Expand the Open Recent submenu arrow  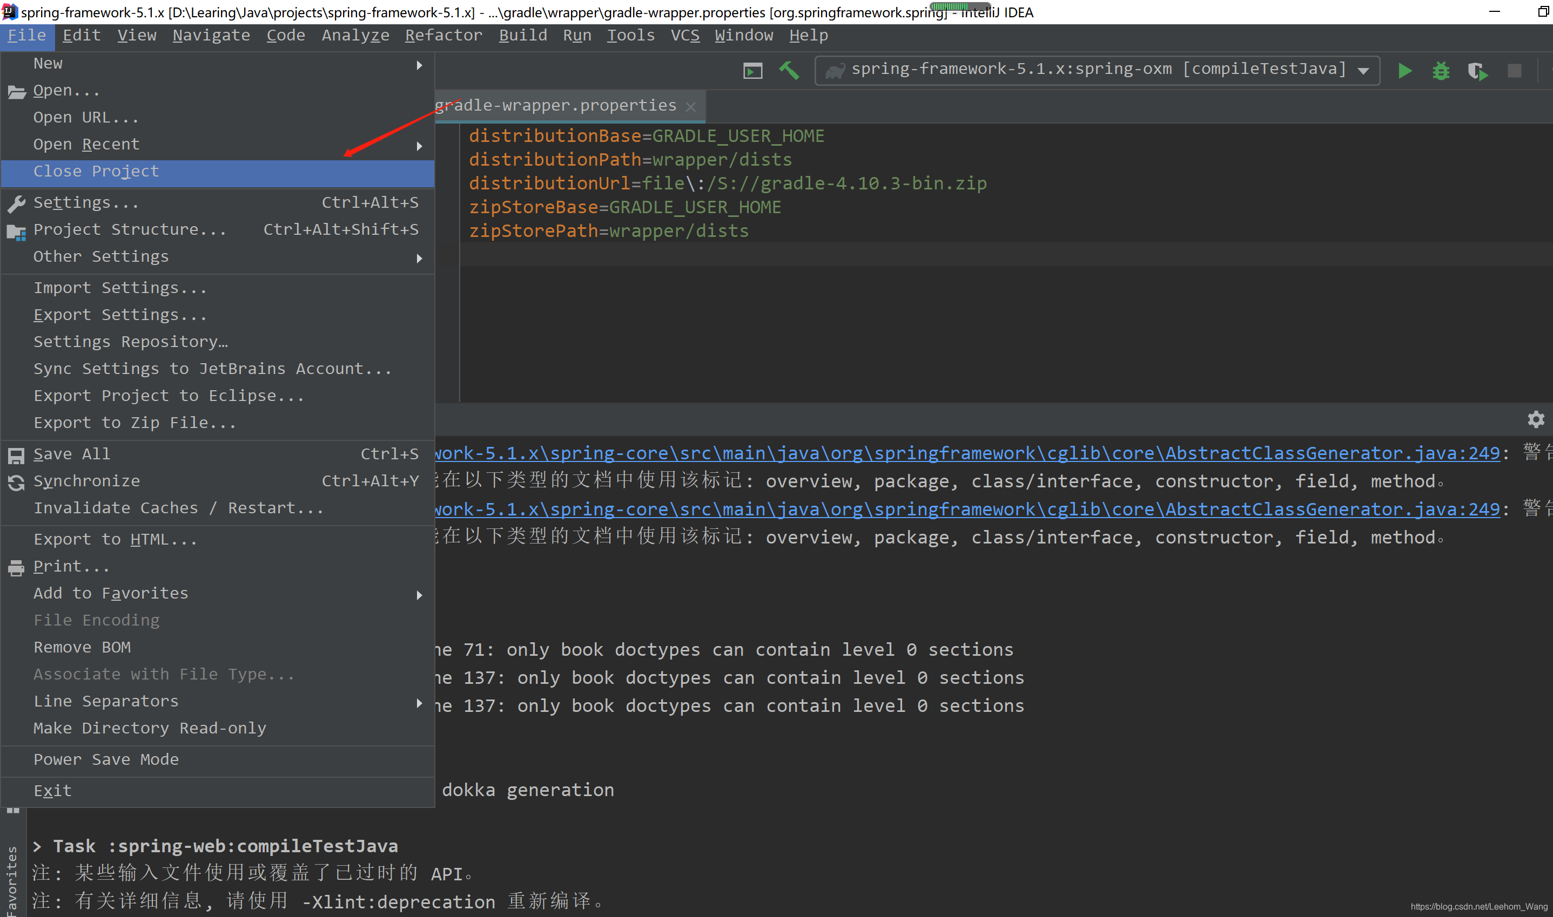419,146
